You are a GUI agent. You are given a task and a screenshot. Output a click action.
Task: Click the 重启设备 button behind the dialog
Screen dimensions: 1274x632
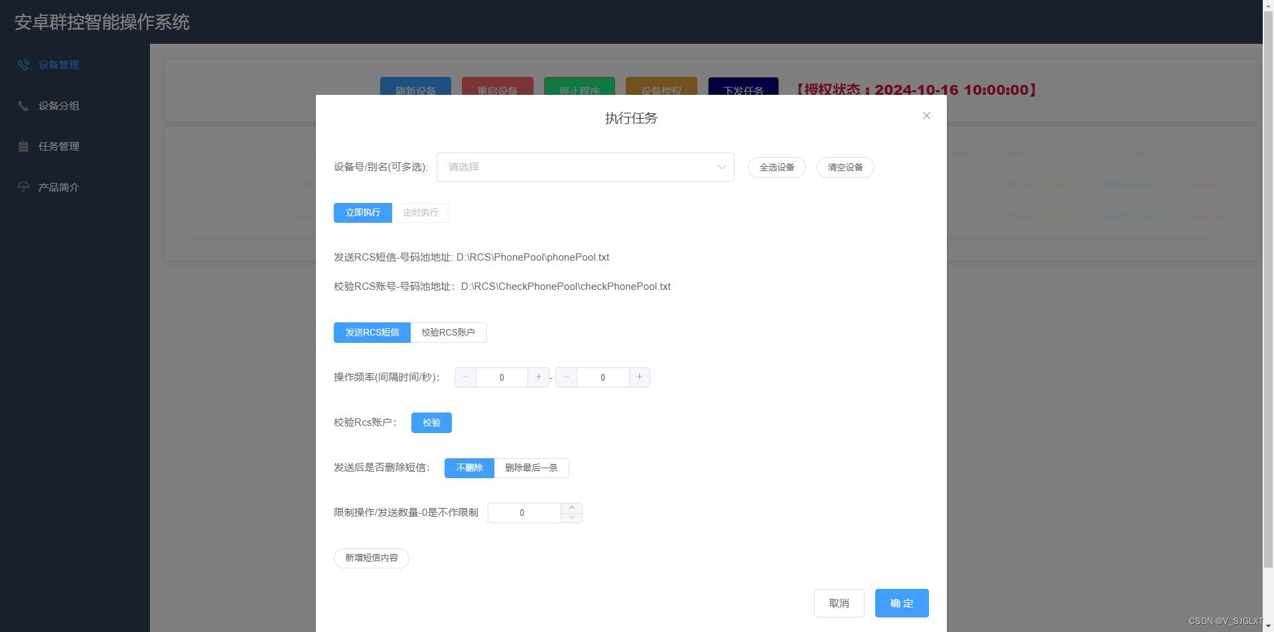click(498, 86)
